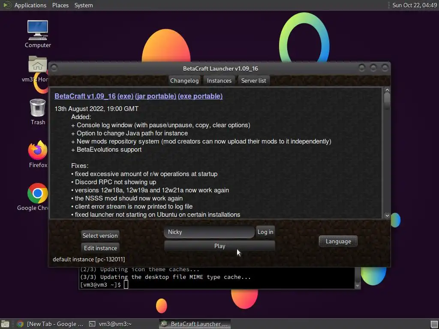Switch to the New Tab - Google Chrome taskbar item
Screen dimensions: 439x329
pos(51,324)
